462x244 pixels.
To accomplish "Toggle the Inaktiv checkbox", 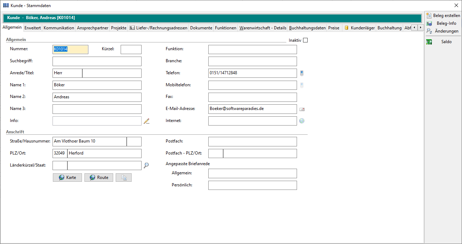I will (305, 40).
